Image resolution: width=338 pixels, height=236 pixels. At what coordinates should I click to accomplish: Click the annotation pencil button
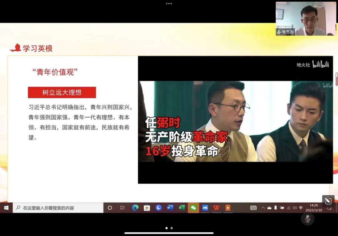tap(328, 201)
